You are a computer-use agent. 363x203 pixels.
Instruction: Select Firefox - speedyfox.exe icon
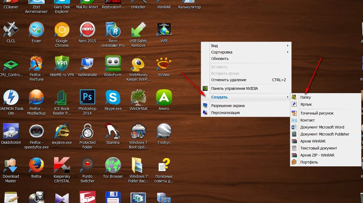pos(36,131)
